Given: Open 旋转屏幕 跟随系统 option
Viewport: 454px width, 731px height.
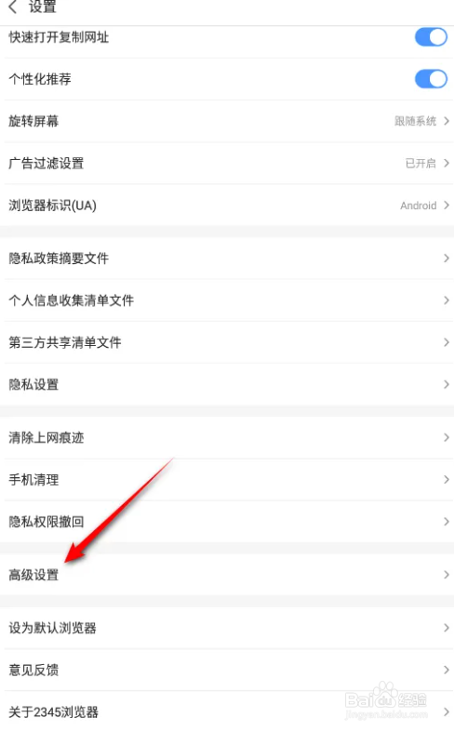Looking at the screenshot, I should pyautogui.click(x=227, y=121).
